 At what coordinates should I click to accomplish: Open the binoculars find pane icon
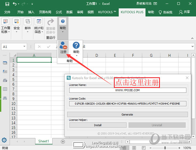click(5, 98)
